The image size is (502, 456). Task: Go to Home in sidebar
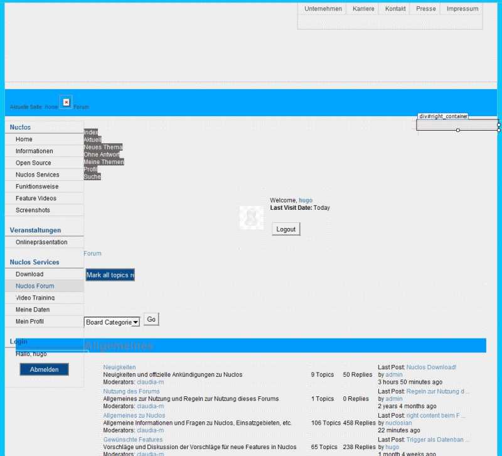click(x=44, y=139)
